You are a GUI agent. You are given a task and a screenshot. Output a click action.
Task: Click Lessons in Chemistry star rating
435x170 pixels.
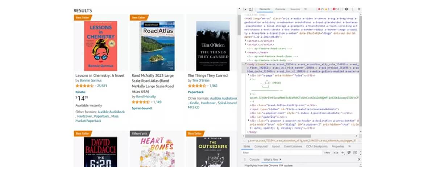click(84, 86)
